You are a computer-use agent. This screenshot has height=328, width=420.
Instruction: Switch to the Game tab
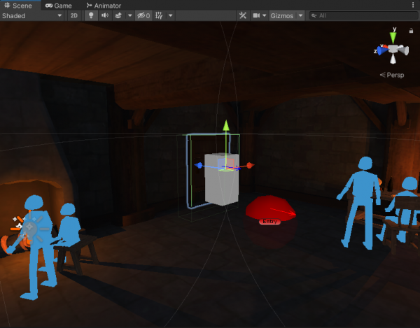coord(58,6)
